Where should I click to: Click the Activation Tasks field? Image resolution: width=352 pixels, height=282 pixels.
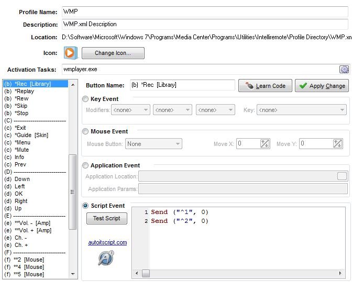click(200, 69)
